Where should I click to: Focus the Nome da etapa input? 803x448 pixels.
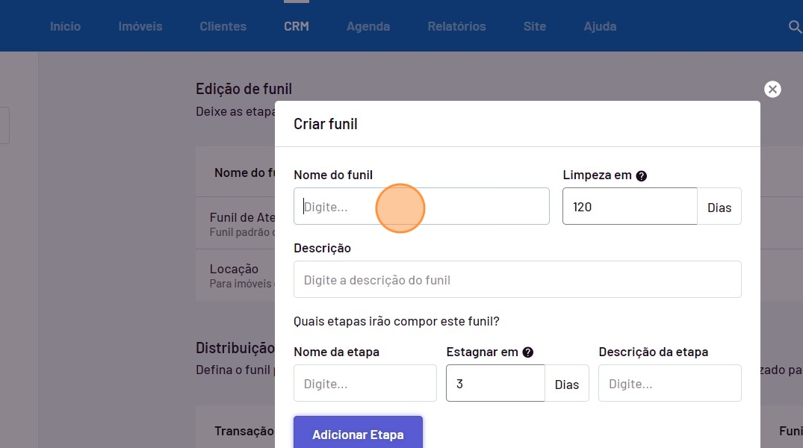coord(365,384)
